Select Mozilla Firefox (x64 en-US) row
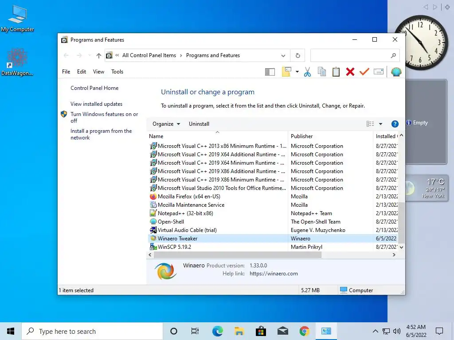This screenshot has width=454, height=340. pos(273,197)
